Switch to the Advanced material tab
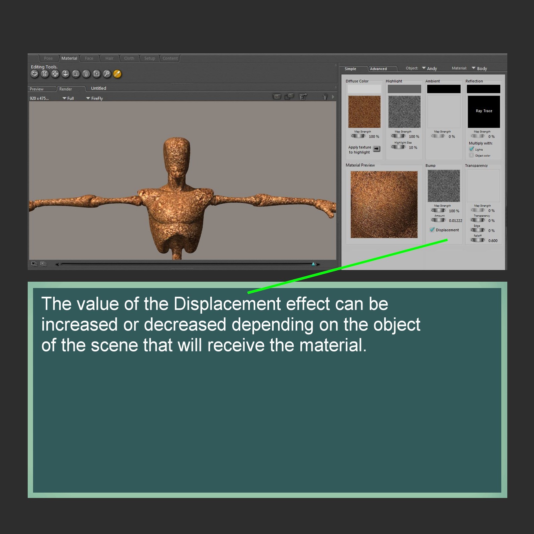The width and height of the screenshot is (534, 534). point(383,69)
